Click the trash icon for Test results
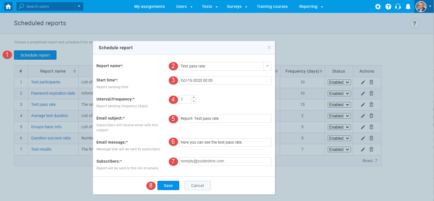Screen dimensions: 434x201 tap(371, 149)
